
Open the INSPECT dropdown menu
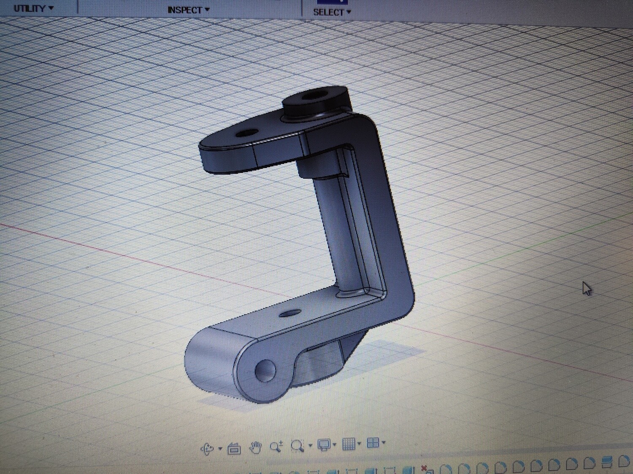[x=189, y=9]
